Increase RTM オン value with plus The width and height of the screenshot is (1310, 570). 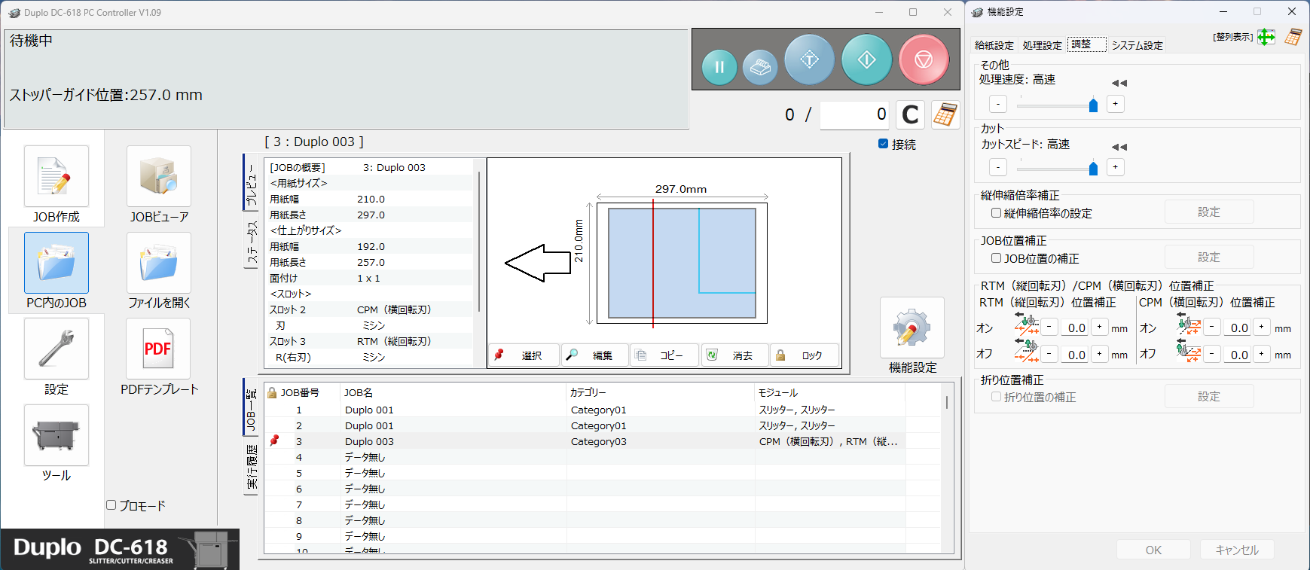pyautogui.click(x=1099, y=327)
